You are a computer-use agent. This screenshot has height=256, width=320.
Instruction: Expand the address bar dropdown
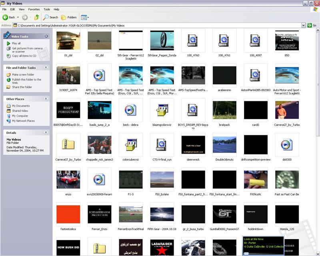pos(304,25)
